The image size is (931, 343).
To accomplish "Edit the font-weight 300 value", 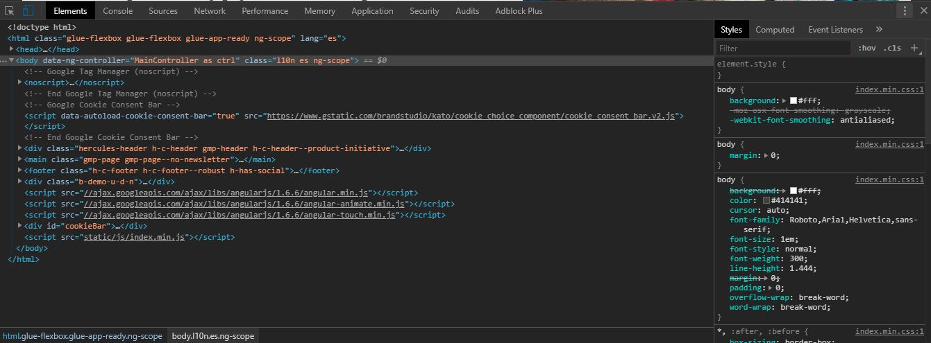I will pyautogui.click(x=798, y=258).
